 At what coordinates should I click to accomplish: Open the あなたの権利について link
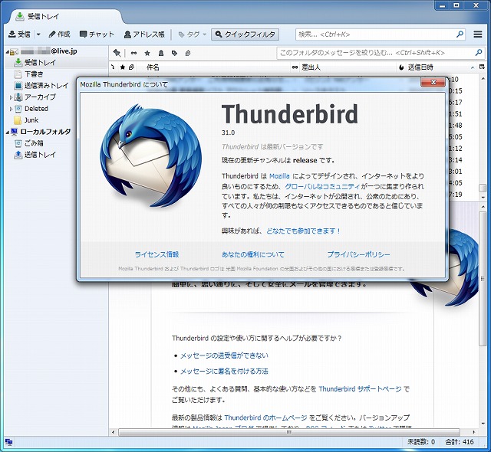[x=252, y=254]
